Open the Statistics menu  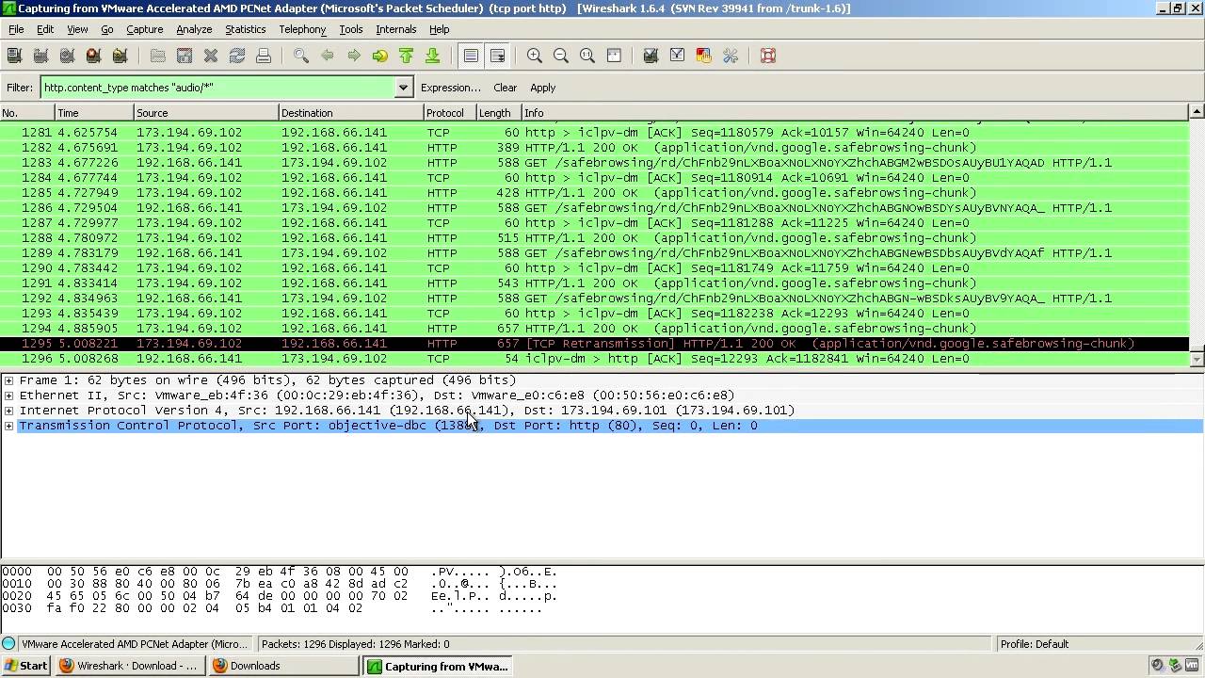pos(245,29)
